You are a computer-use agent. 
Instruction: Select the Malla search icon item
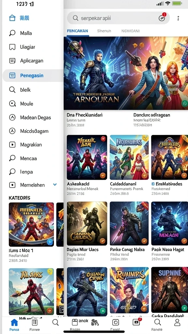[12, 33]
